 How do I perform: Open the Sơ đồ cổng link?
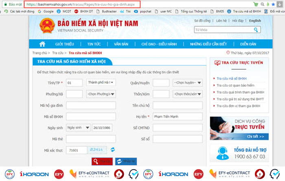pyautogui.click(x=202, y=21)
